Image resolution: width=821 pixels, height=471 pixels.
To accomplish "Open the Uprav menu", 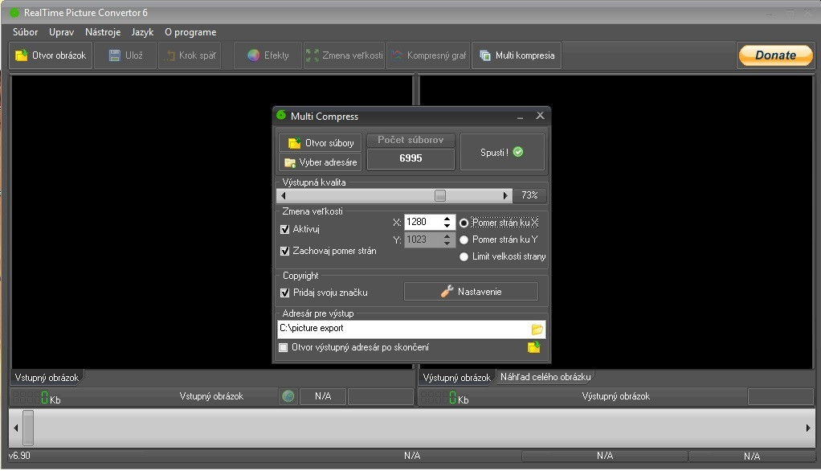I will point(61,32).
